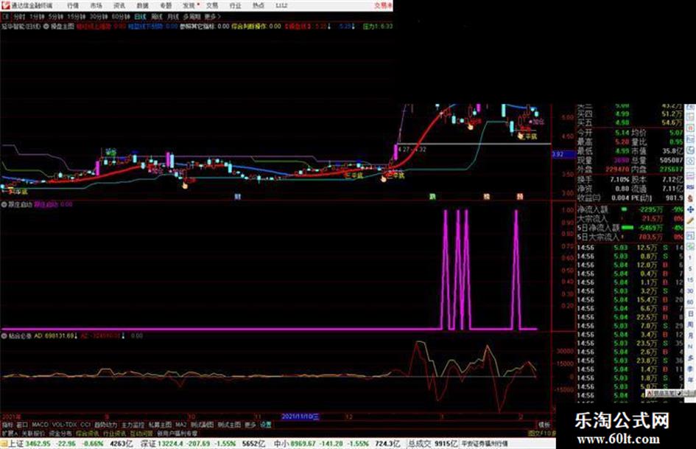696x449 pixels.
Task: Click the 5日净流入额 row in the quote panel
Action: tap(630, 228)
